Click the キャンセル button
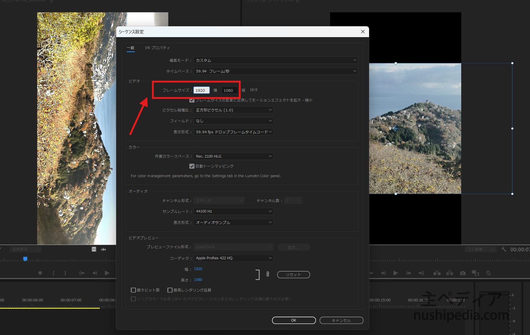 pyautogui.click(x=341, y=320)
